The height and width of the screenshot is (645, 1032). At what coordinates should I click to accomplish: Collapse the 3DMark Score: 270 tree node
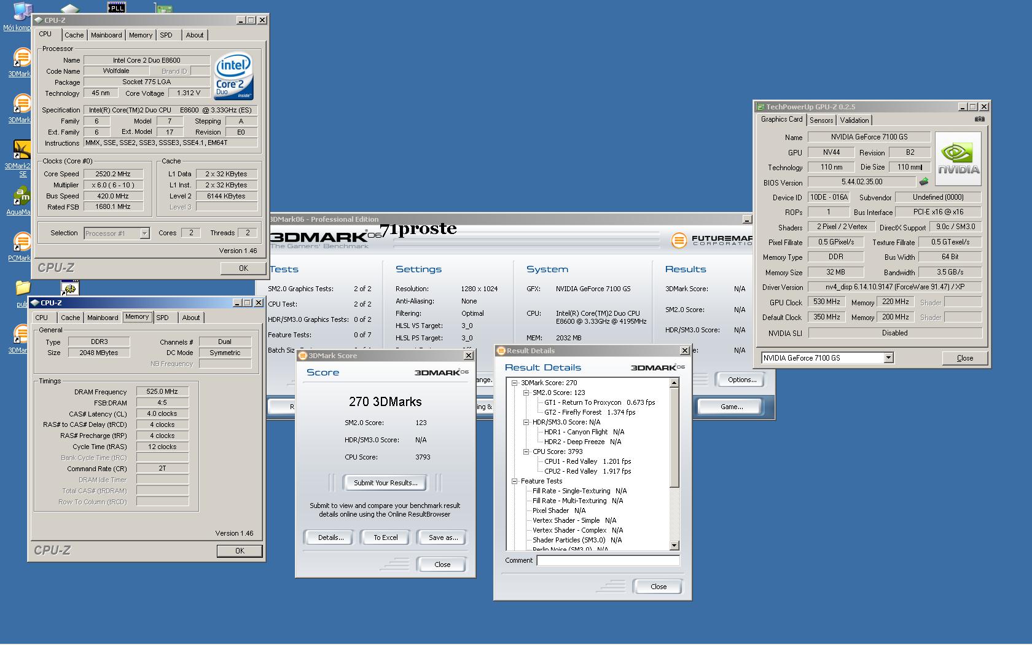tap(515, 383)
